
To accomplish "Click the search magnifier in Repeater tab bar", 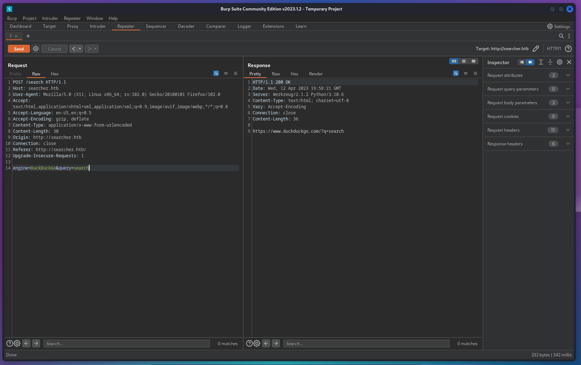I will 561,36.
